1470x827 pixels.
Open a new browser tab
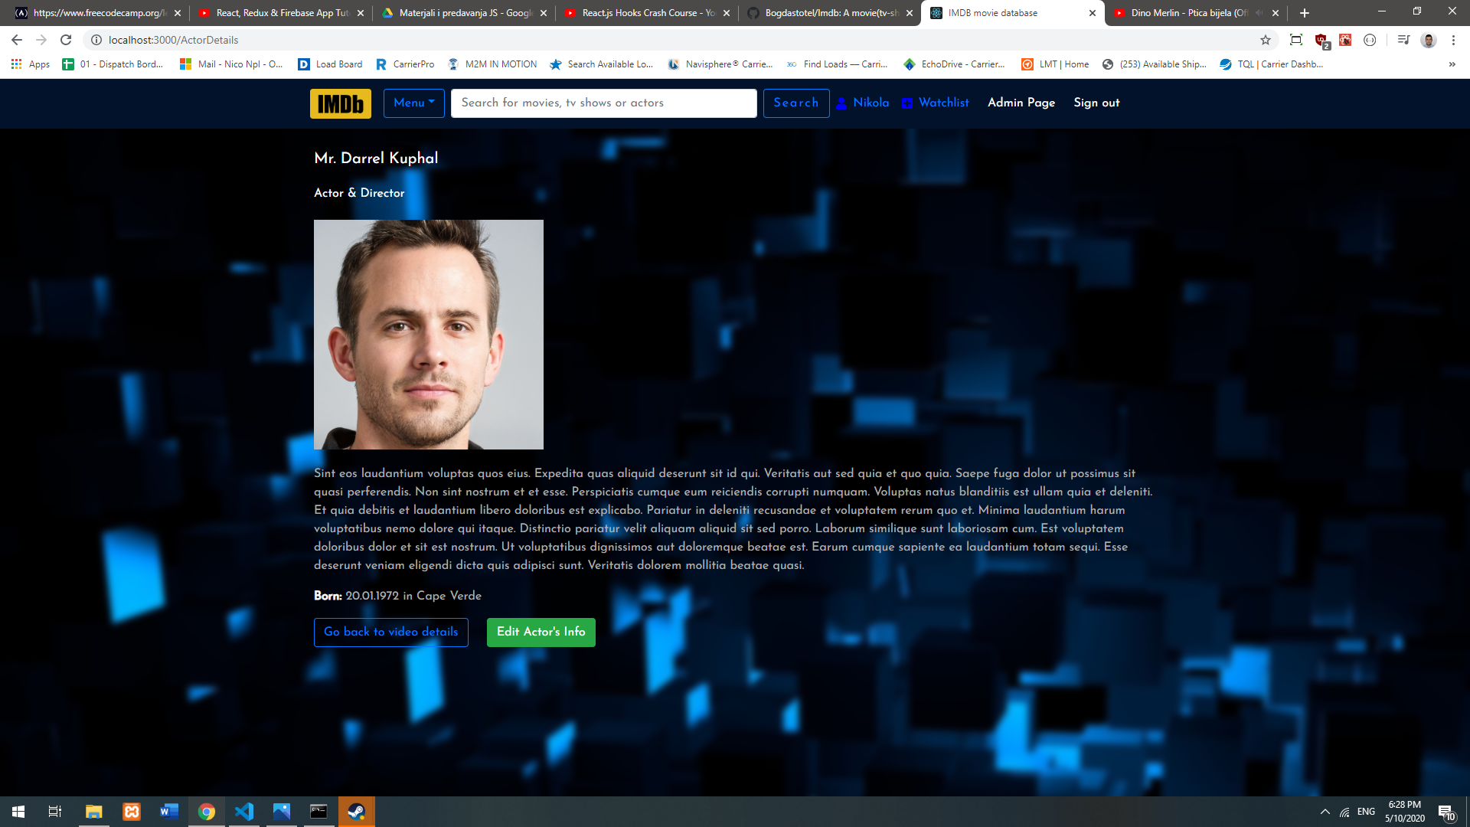click(x=1305, y=13)
